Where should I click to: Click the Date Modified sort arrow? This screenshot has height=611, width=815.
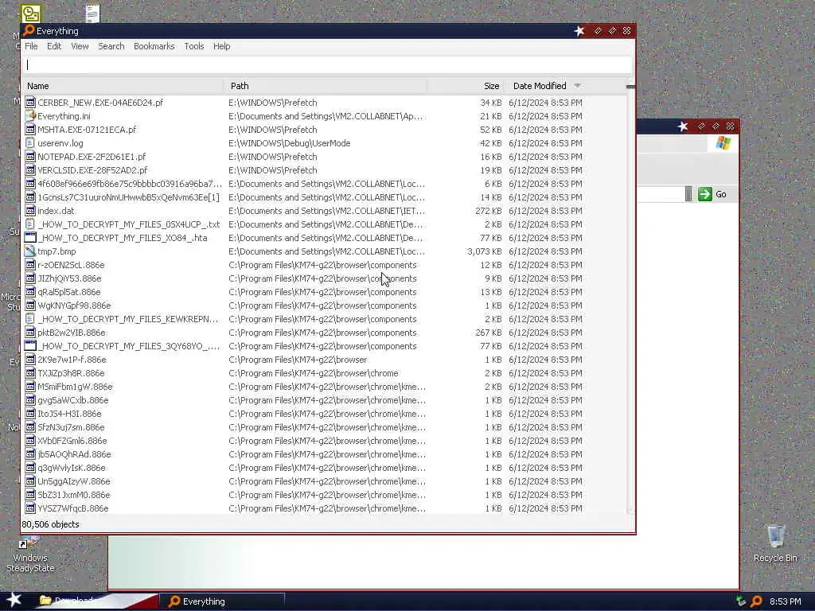(578, 86)
